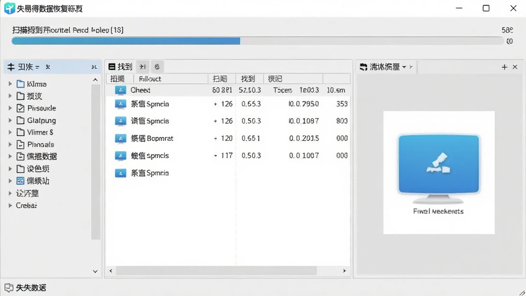Click tree panel scroll down arrow
The width and height of the screenshot is (526, 296).
tap(95, 271)
